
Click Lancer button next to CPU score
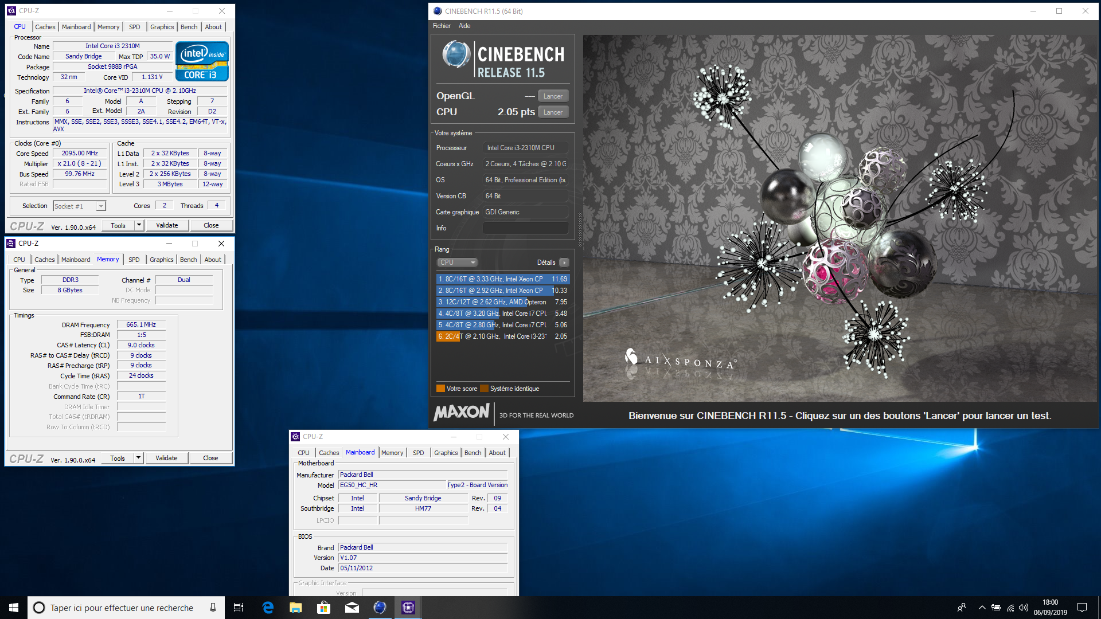[x=553, y=112]
